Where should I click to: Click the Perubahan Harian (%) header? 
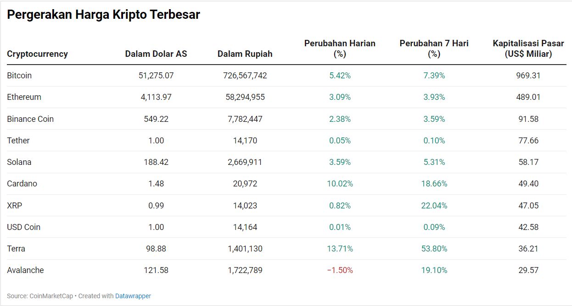340,49
